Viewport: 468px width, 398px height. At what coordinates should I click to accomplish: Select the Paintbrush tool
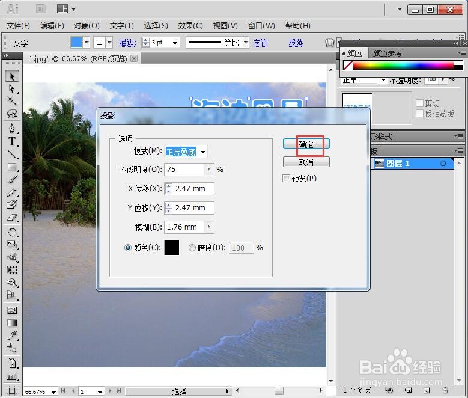point(12,180)
